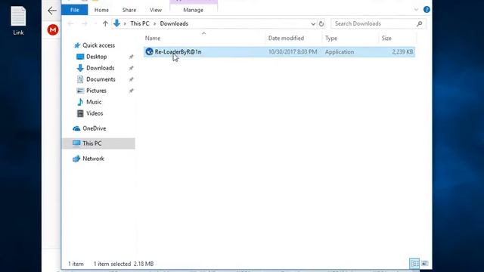Click the Videos film icon in sidebar
484x272 pixels.
click(80, 113)
